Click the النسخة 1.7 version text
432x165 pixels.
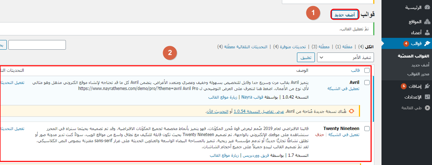click(x=298, y=155)
